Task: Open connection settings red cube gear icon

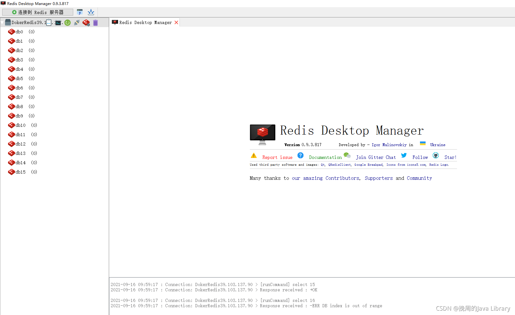Action: pyautogui.click(x=86, y=22)
